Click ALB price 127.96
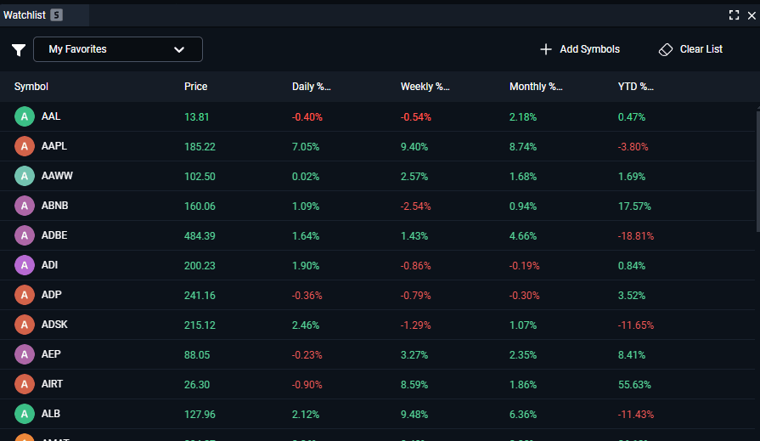Screen dimensions: 760x441 (x=200, y=415)
